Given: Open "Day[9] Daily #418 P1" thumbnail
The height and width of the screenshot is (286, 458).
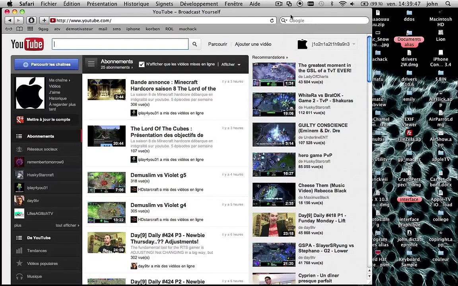Looking at the screenshot, I should pos(274,225).
